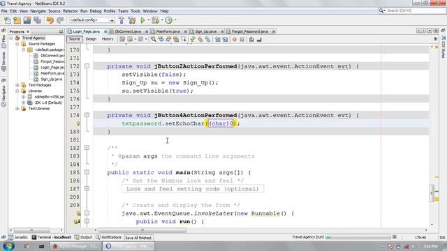447x251 pixels.
Task: Collapse the Source Packages tree node
Action: pyautogui.click(x=17, y=44)
